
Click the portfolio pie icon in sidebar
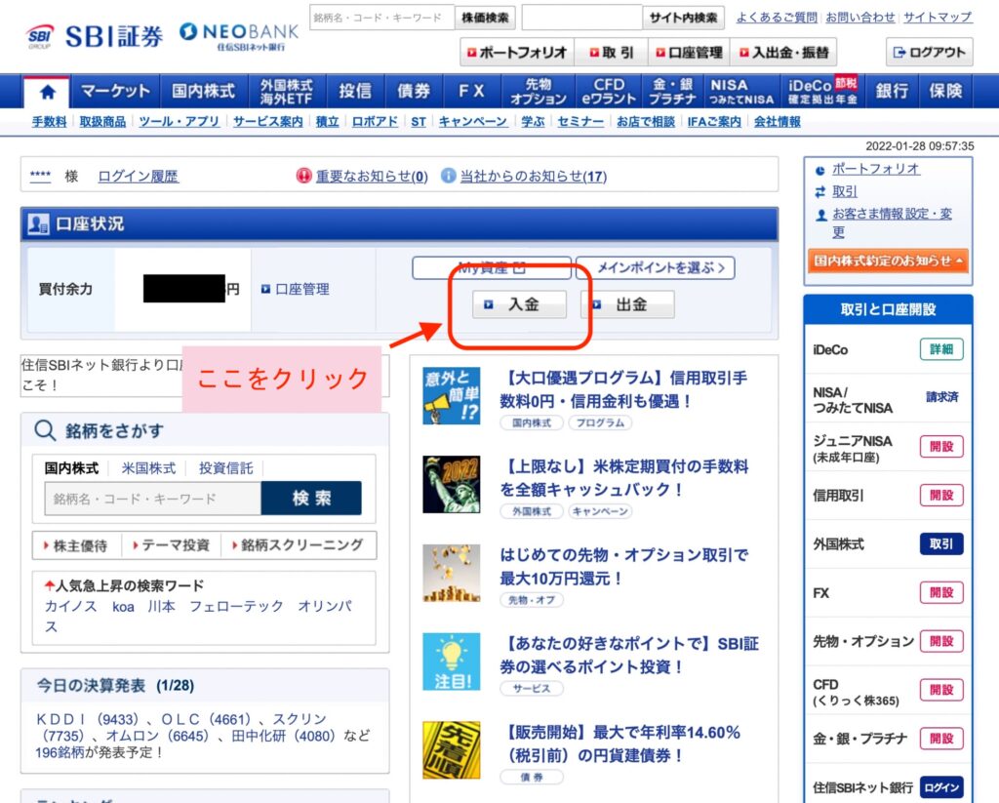pyautogui.click(x=819, y=170)
